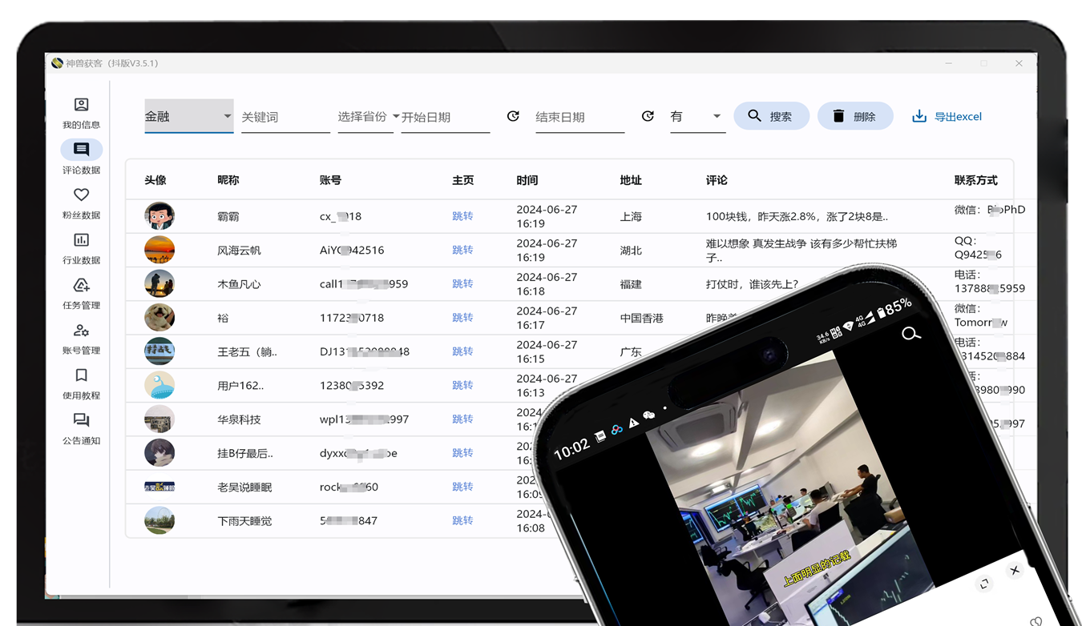The height and width of the screenshot is (626, 1082).
Task: Click 跳转 link in 华泉科技 row
Action: (x=462, y=419)
